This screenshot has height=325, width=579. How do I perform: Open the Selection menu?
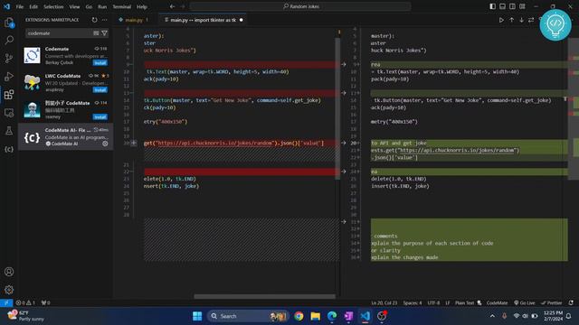point(53,6)
